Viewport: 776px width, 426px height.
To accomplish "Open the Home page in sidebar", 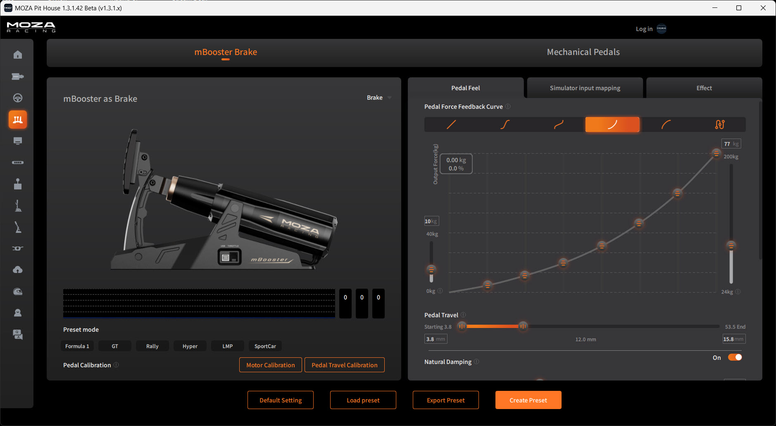I will 18,55.
